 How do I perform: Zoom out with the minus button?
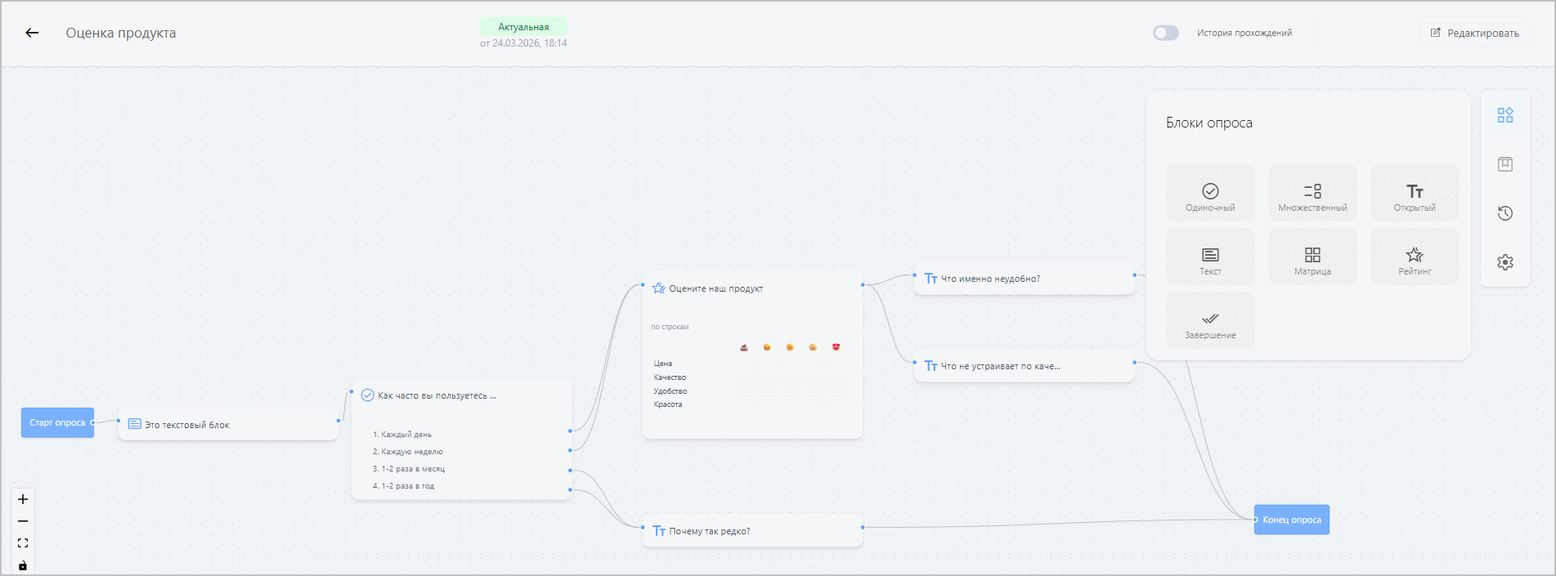tap(23, 521)
